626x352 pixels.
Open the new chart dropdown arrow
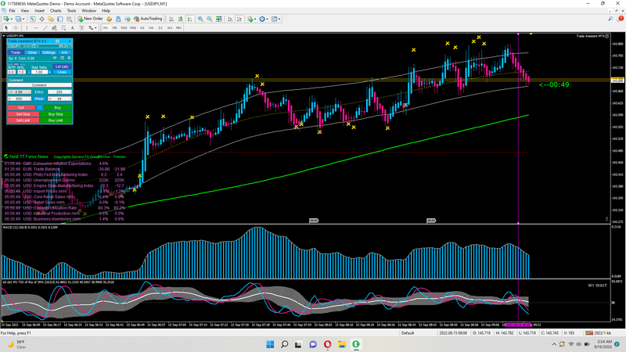tap(11, 19)
